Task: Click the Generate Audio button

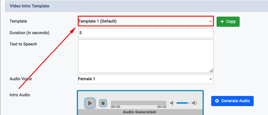Action: pos(232,101)
